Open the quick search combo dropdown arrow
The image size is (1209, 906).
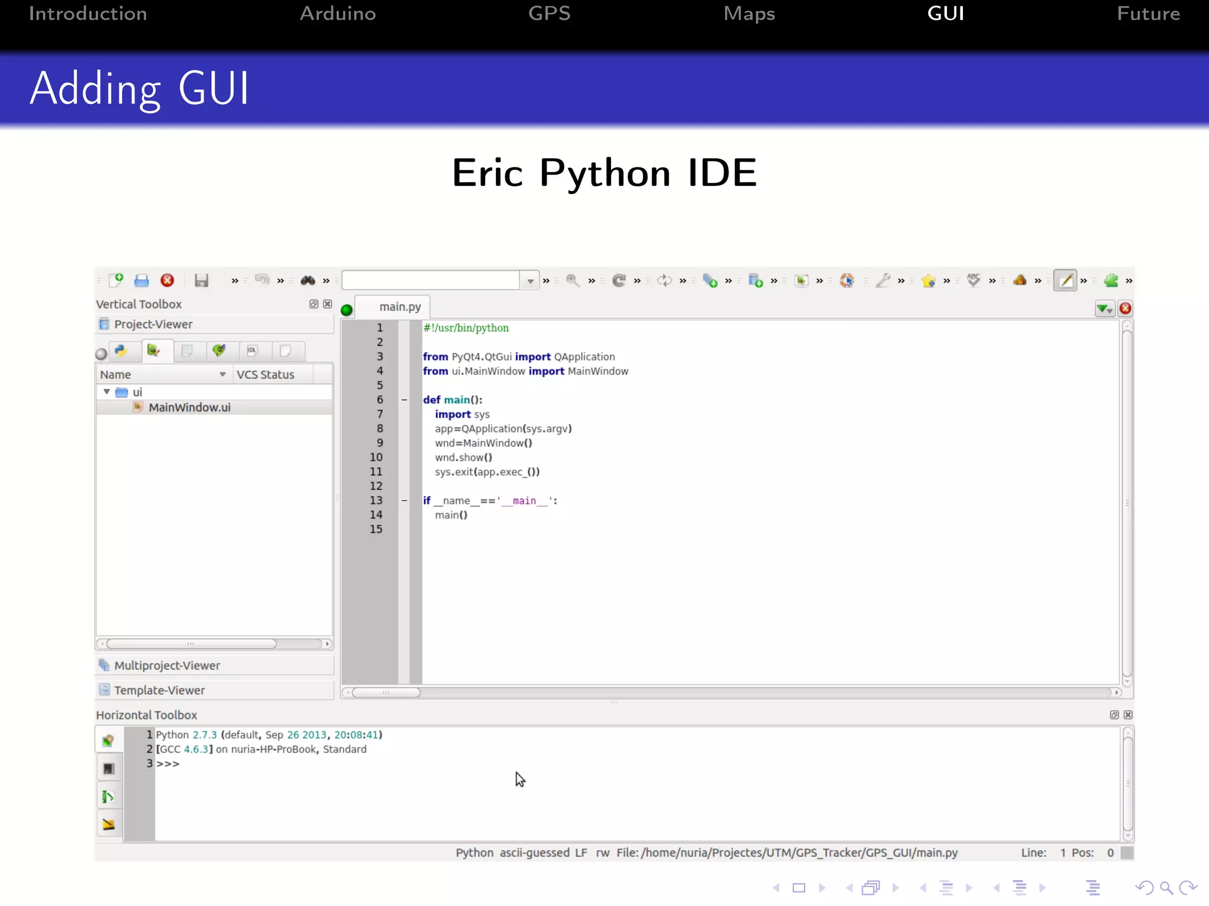(530, 281)
